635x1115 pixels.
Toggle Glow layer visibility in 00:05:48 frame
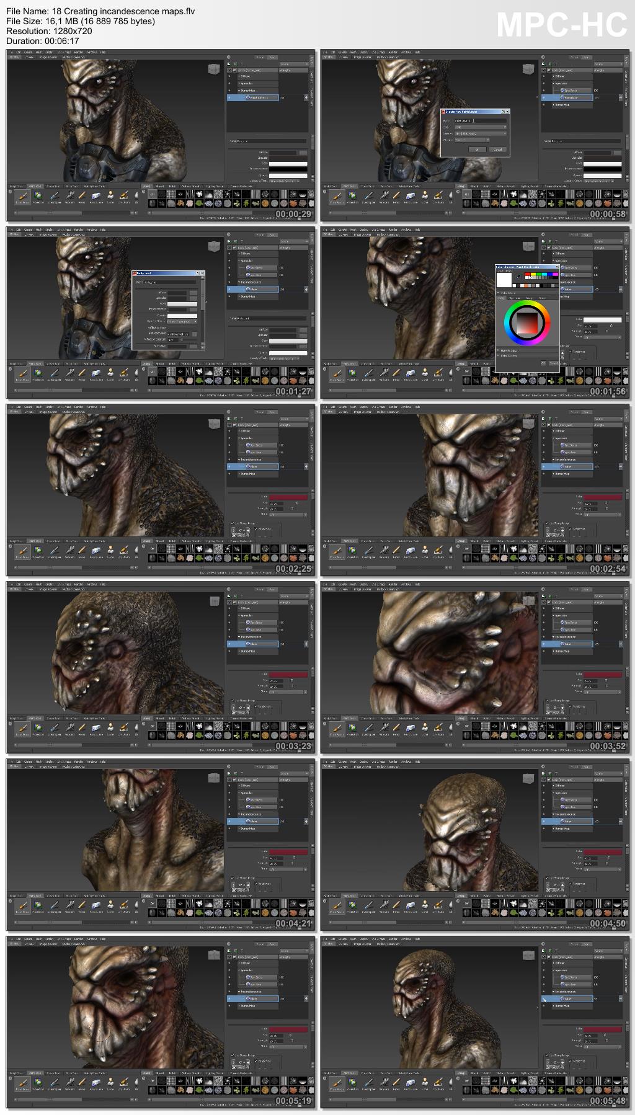pyautogui.click(x=543, y=998)
